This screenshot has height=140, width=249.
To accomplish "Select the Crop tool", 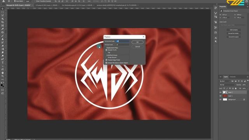I will point(2,22).
